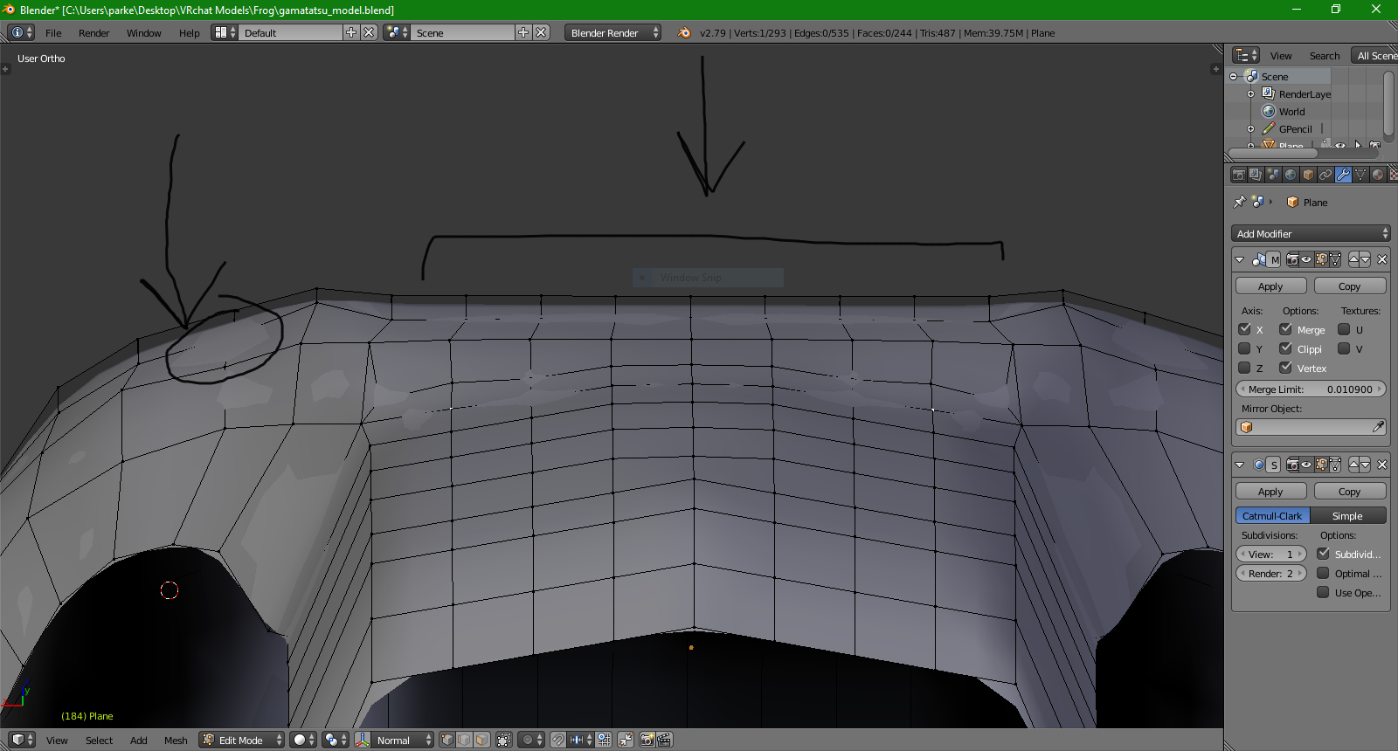1398x751 pixels.
Task: Enable the texture V checkbox
Action: tap(1344, 348)
